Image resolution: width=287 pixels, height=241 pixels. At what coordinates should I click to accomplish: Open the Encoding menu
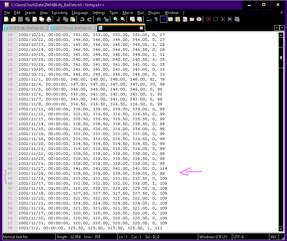point(60,13)
